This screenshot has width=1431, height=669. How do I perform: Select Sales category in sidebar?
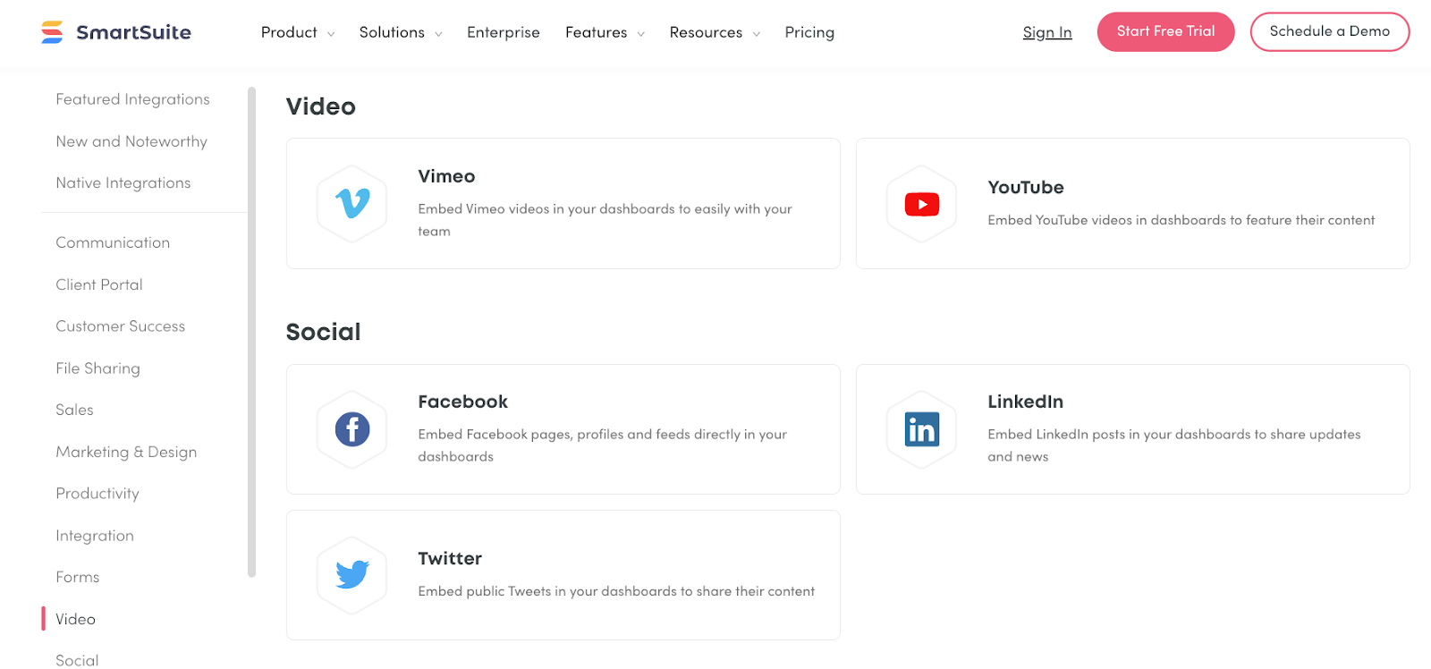click(x=74, y=410)
